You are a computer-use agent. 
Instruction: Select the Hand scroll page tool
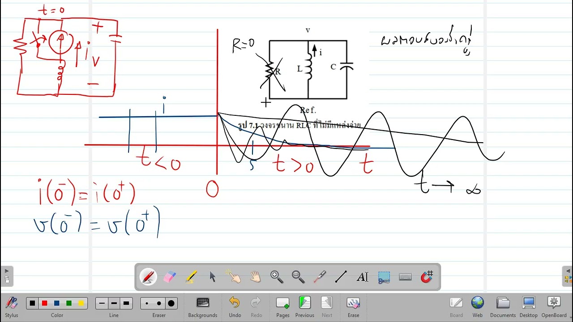[x=255, y=277]
